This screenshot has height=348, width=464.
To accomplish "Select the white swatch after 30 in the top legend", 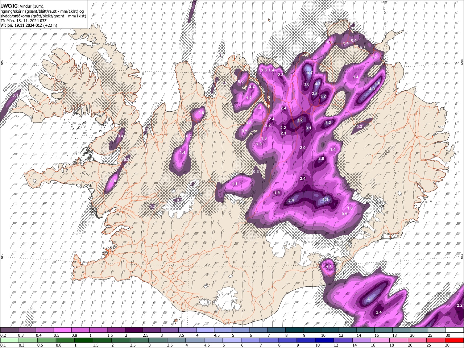I will tap(455, 330).
